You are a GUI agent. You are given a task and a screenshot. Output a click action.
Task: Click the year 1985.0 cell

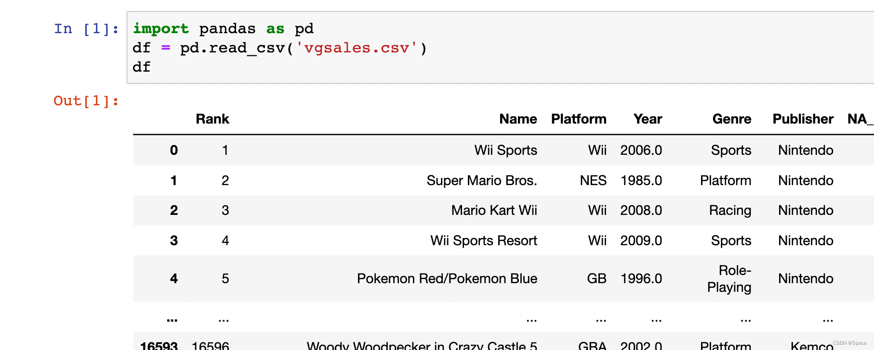pyautogui.click(x=641, y=181)
